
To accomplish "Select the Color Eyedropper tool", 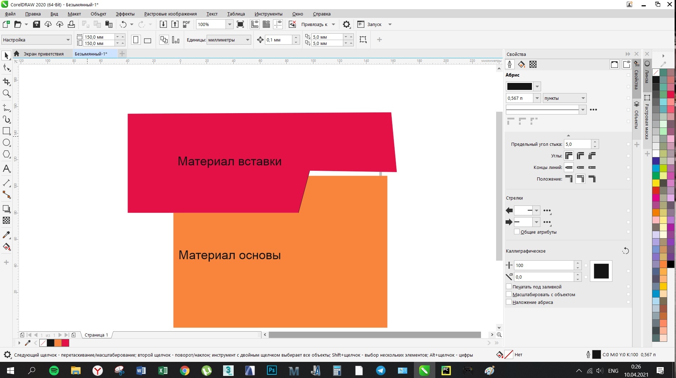I will (6, 235).
